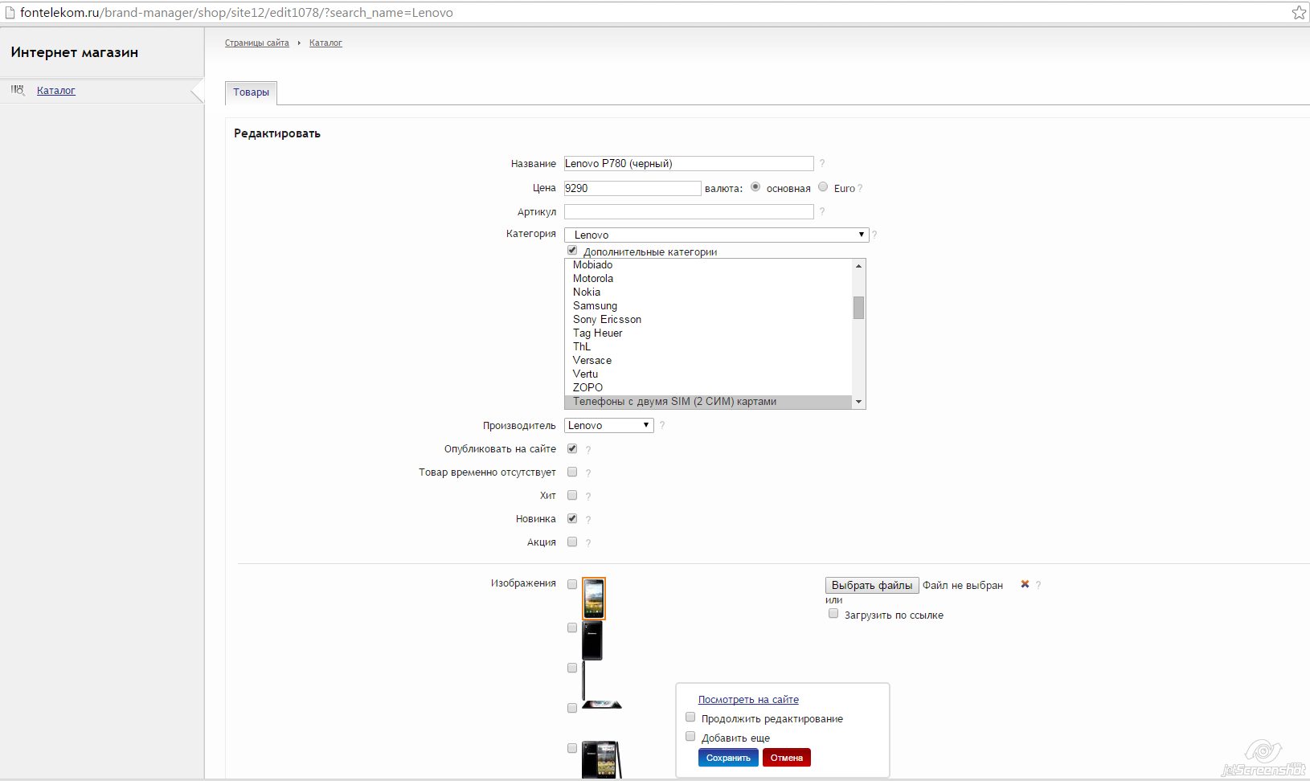Select the Euro currency radio button
Screen dimensions: 1310x781
click(823, 187)
